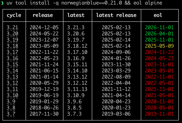The height and width of the screenshot is (123, 182).
Task: Click latest version 3.21.3
Action: 76,28
